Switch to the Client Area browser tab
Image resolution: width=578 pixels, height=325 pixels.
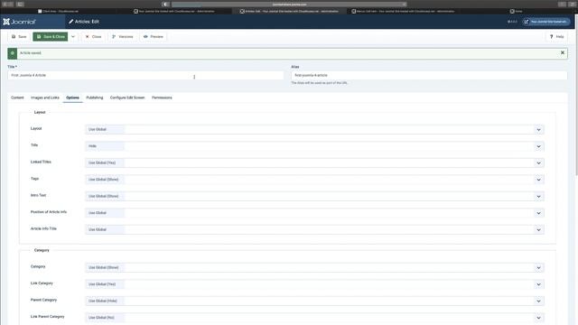pos(58,12)
